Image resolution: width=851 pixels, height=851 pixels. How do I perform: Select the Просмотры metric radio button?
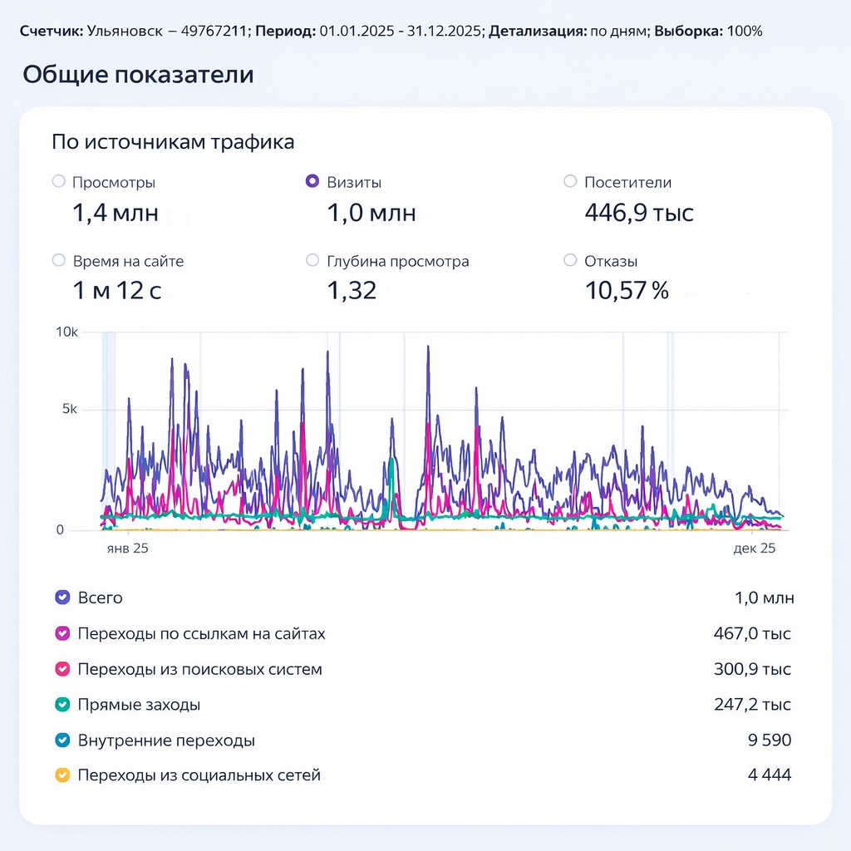[x=58, y=182]
